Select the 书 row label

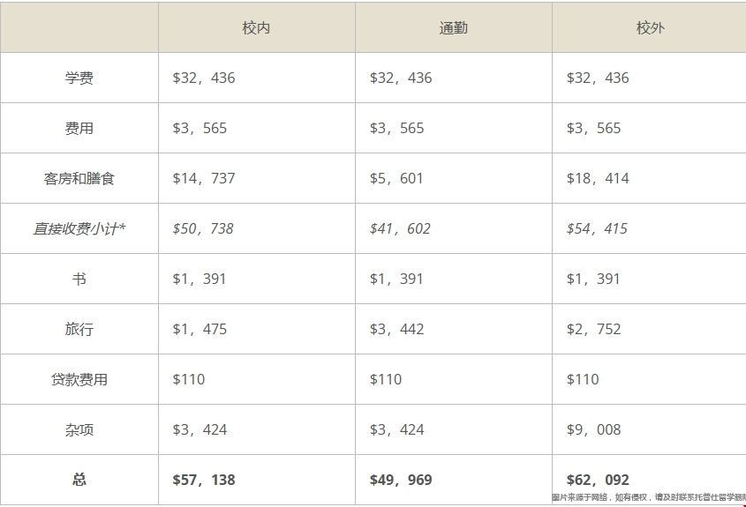coord(79,279)
